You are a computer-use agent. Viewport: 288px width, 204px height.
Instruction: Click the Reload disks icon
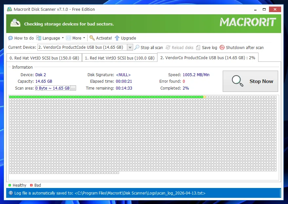coord(168,47)
